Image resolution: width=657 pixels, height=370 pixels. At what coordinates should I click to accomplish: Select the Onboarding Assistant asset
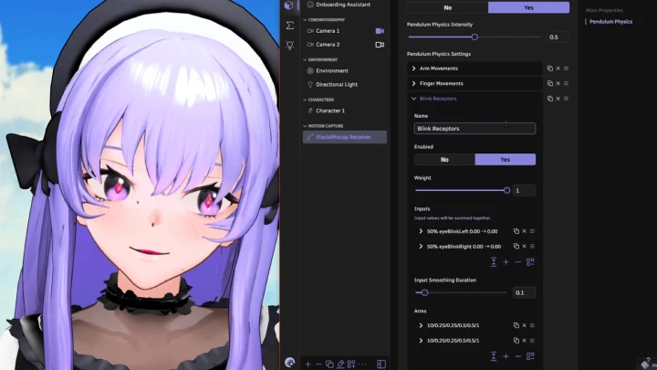coord(344,5)
